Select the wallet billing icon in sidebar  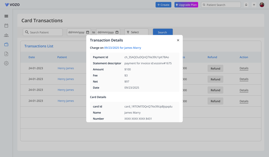point(6,45)
